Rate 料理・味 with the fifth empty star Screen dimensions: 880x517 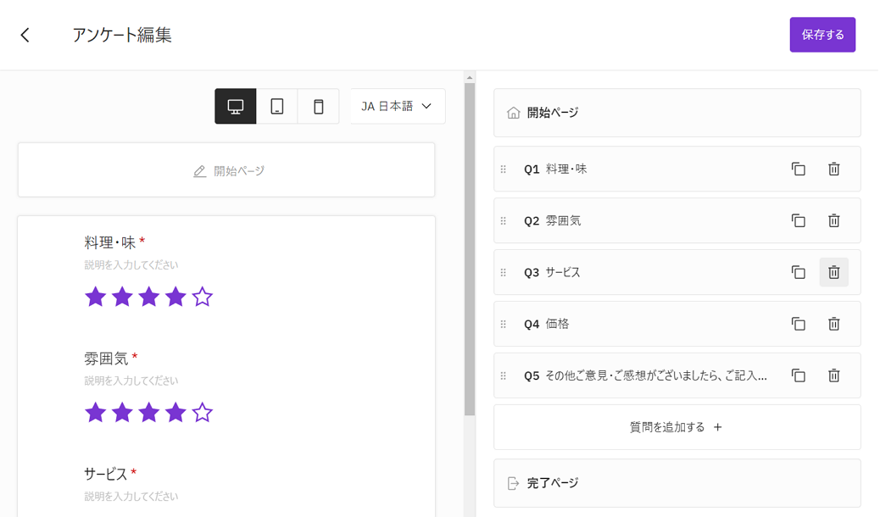pos(202,297)
